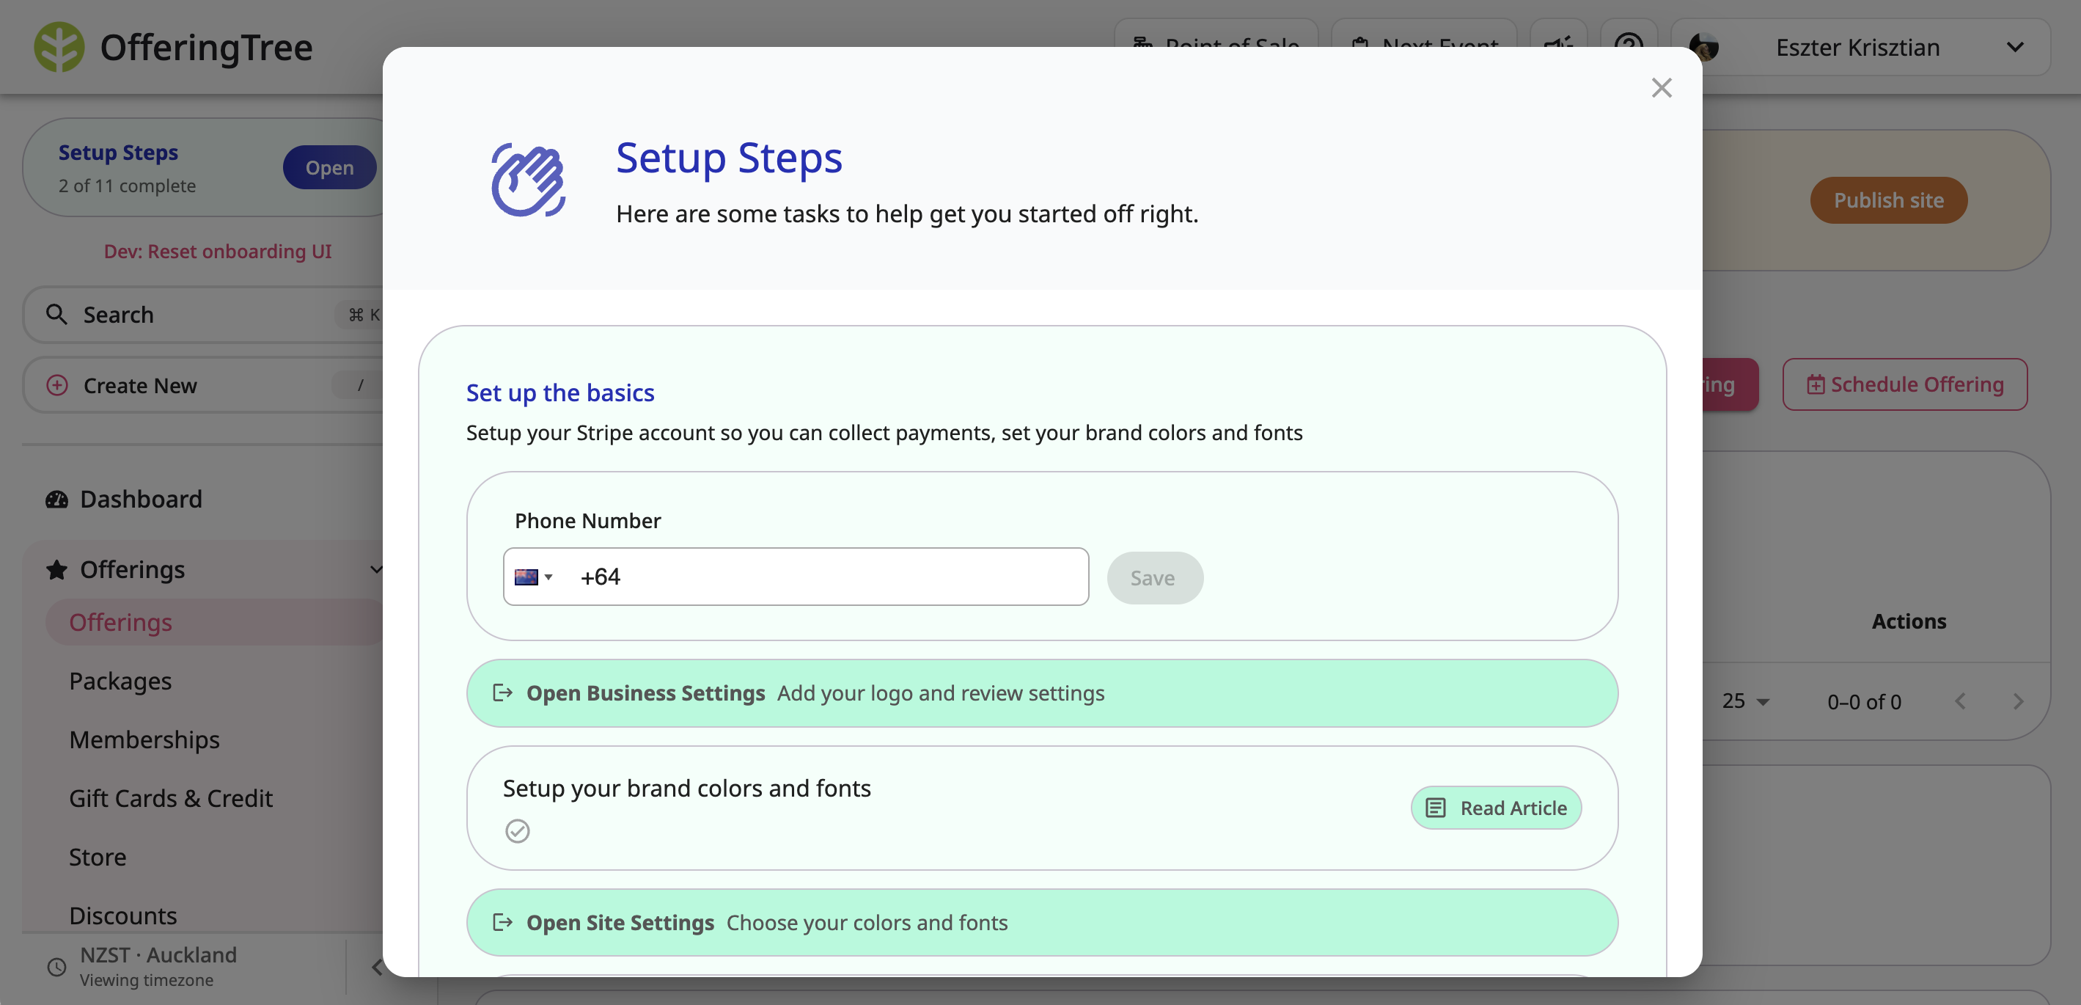The width and height of the screenshot is (2081, 1005).
Task: Open Discounts in sidebar
Action: point(122,916)
